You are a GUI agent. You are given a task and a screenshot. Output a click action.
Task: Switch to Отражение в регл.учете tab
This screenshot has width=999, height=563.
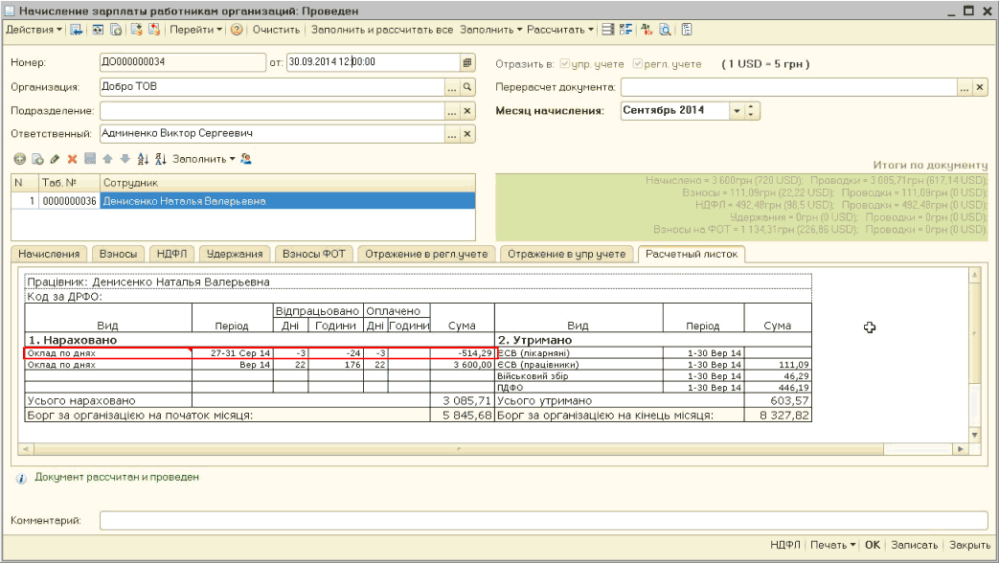click(426, 254)
